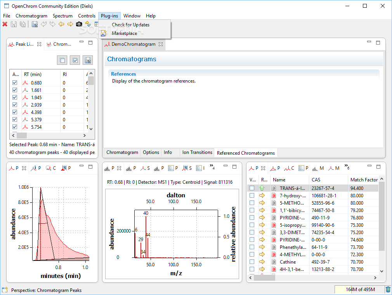Toggle checkbox for peak RT 4.398

point(15,112)
